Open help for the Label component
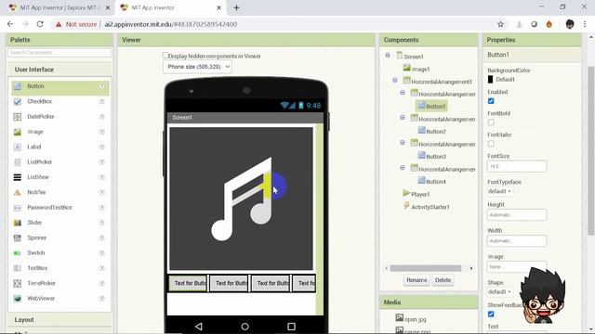Viewport: 595px width, 334px height. 101,147
